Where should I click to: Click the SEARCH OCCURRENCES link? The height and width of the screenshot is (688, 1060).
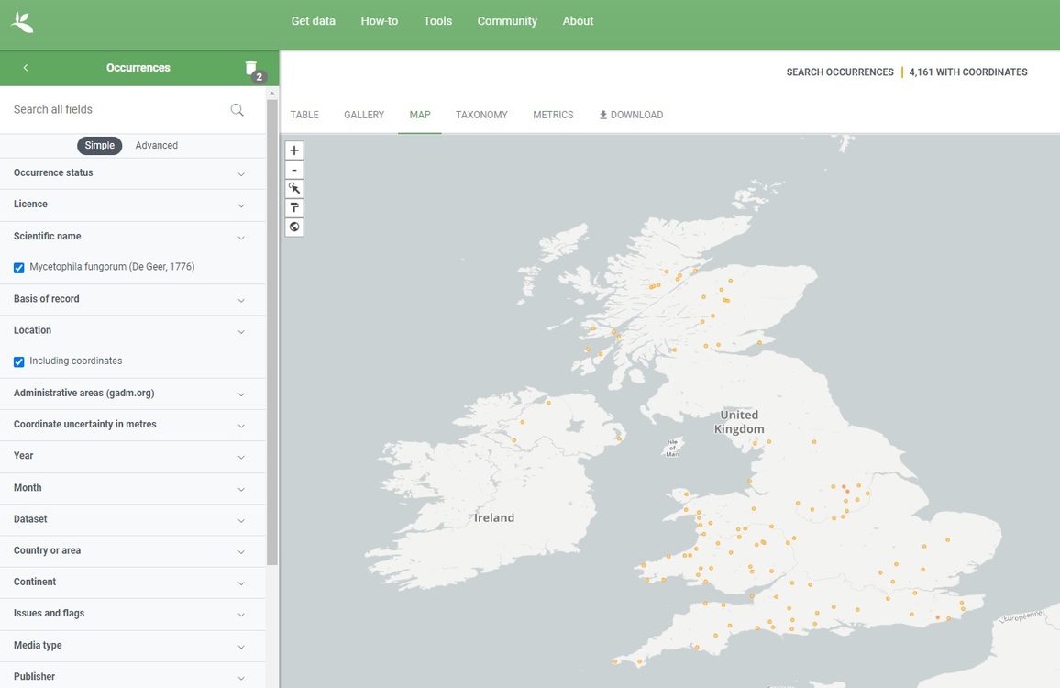(839, 71)
